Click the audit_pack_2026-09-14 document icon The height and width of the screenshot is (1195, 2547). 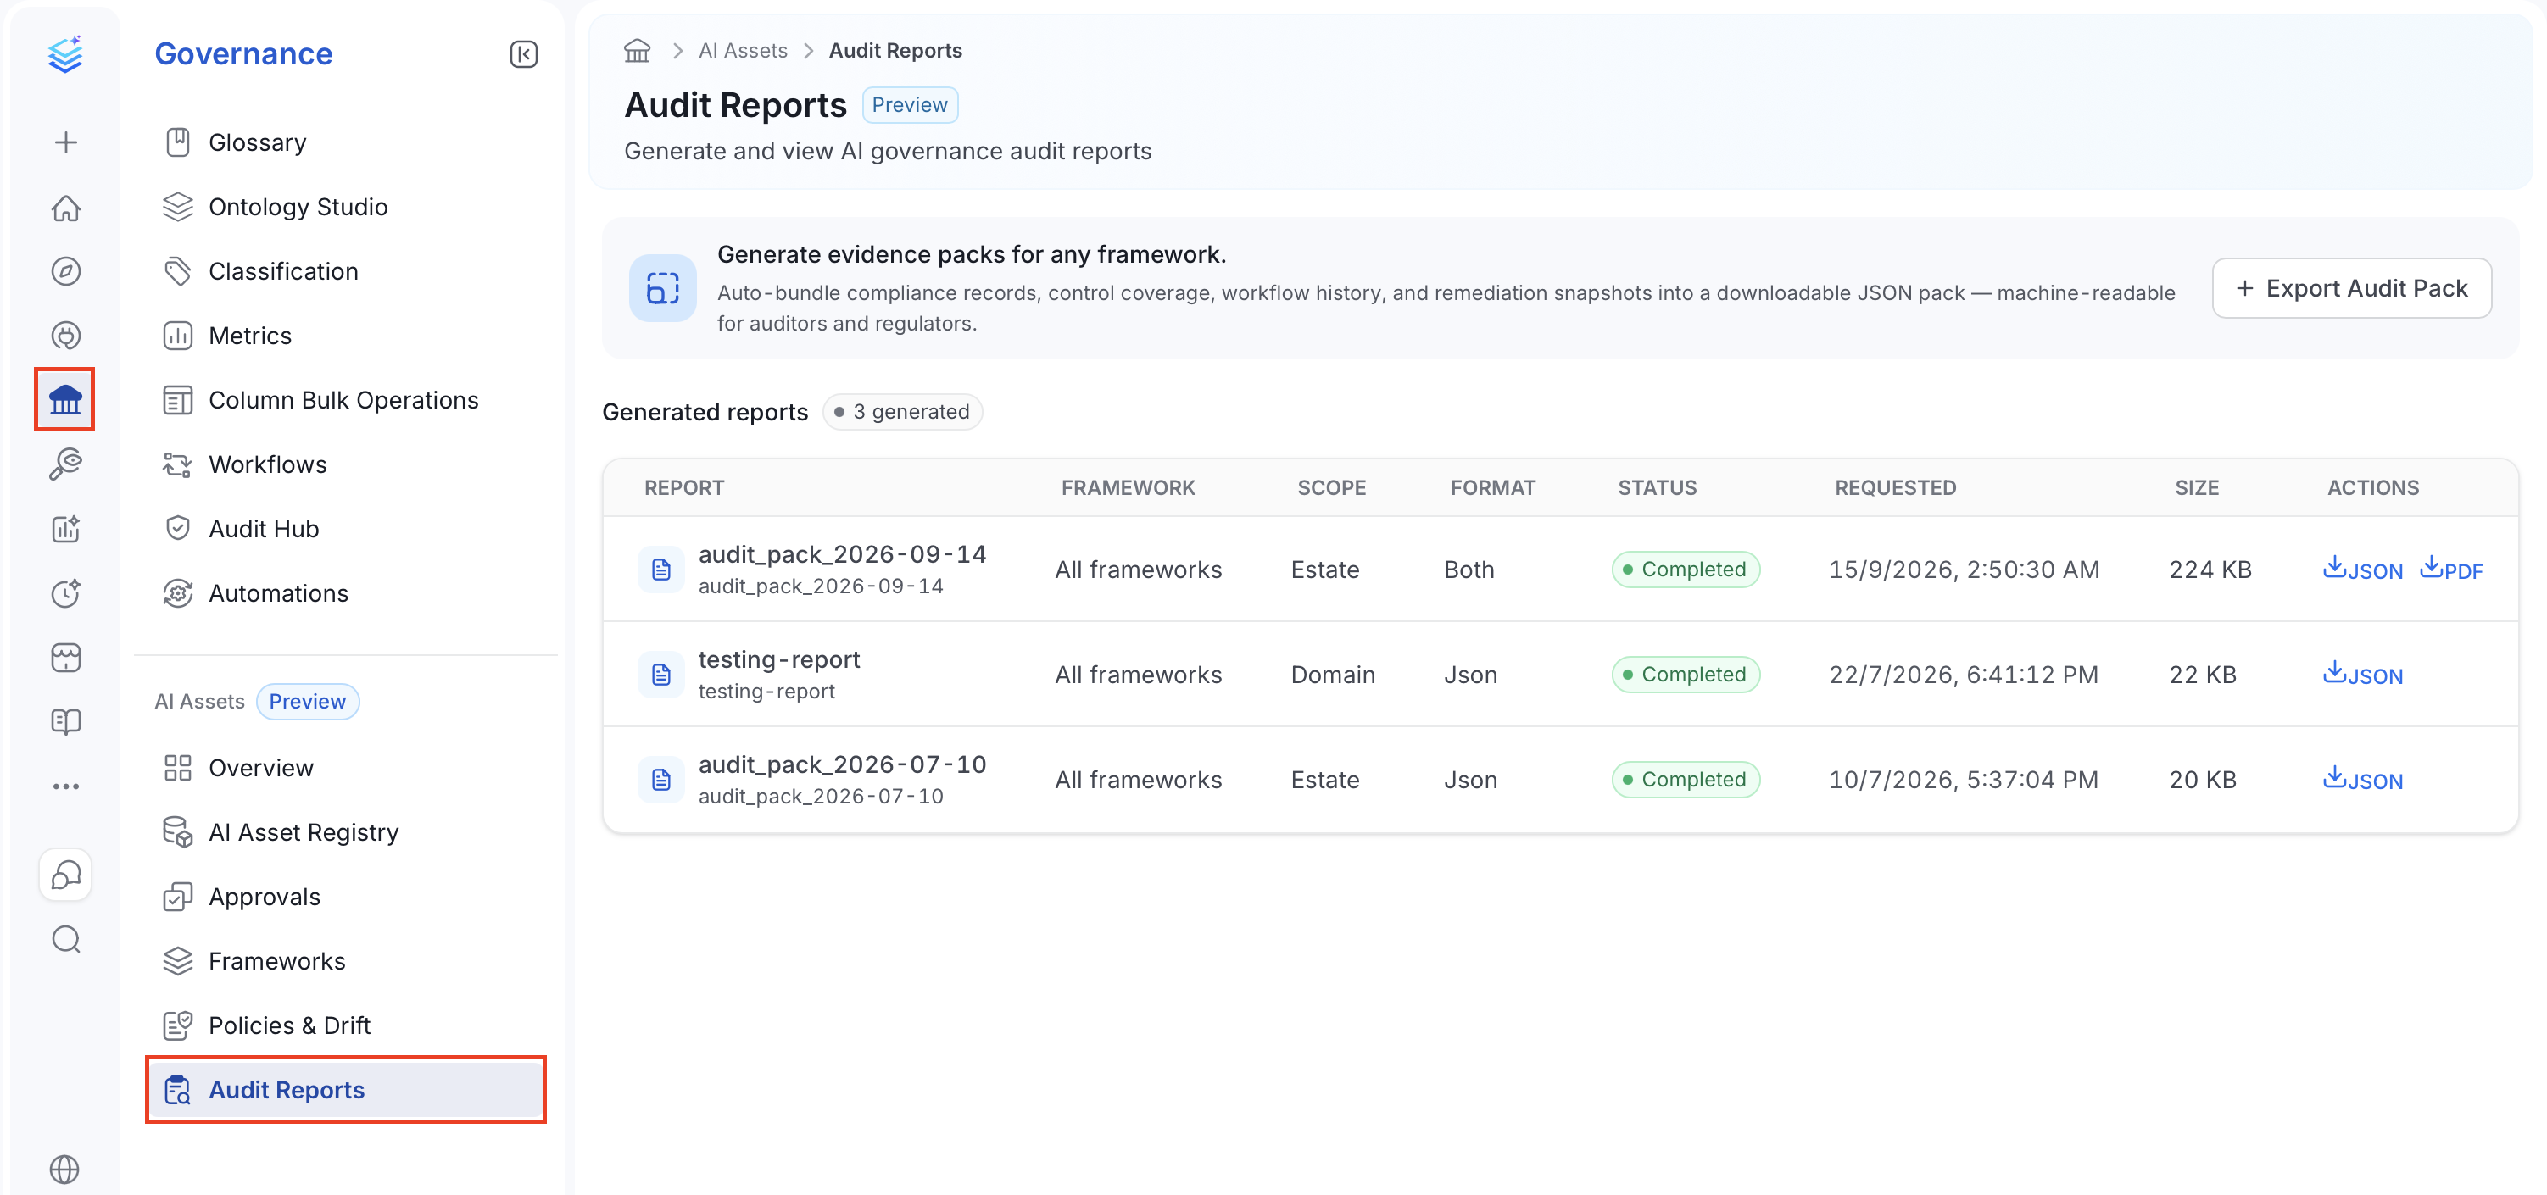click(661, 570)
